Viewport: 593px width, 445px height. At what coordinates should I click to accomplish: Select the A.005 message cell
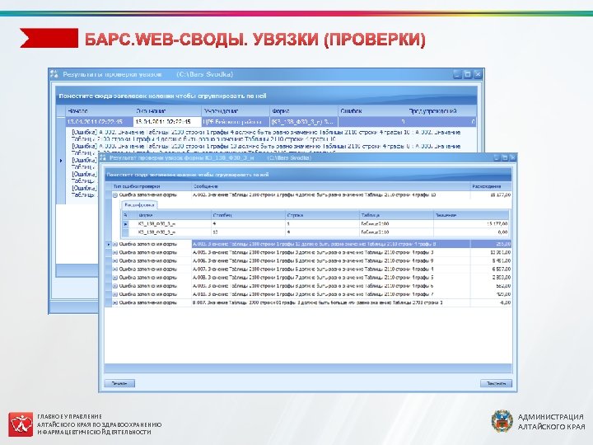pos(331,253)
